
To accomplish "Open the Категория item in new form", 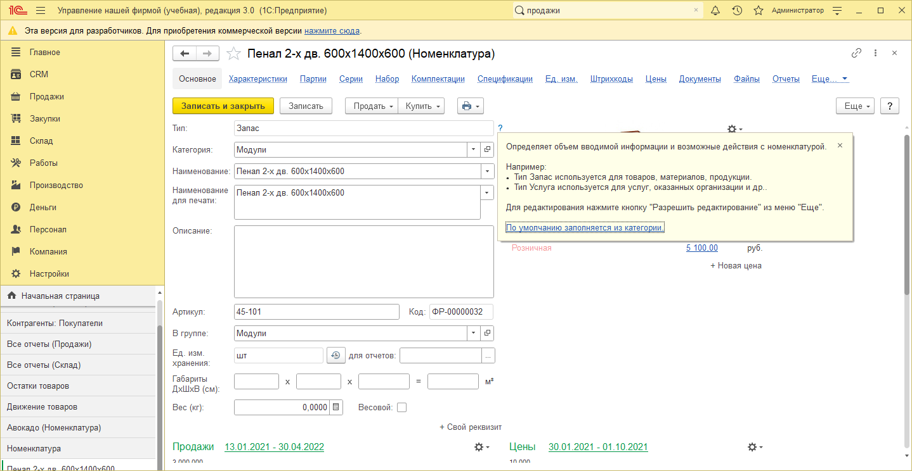I will click(x=487, y=150).
